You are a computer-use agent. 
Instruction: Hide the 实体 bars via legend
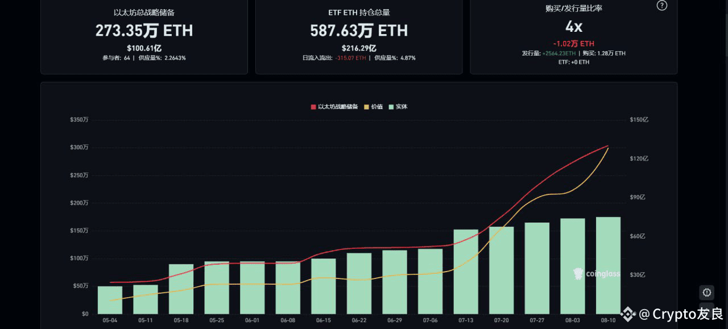(398, 107)
